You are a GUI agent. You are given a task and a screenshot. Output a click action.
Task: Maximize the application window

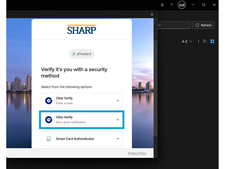click(x=204, y=5)
